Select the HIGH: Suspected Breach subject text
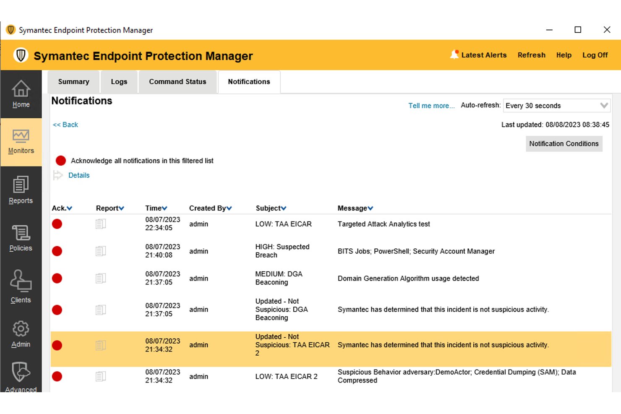Screen dimensions: 621x414 [x=282, y=251]
